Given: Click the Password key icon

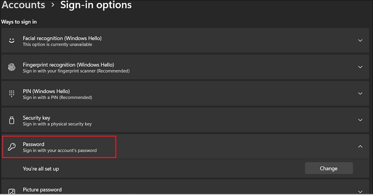Looking at the screenshot, I should pos(12,147).
